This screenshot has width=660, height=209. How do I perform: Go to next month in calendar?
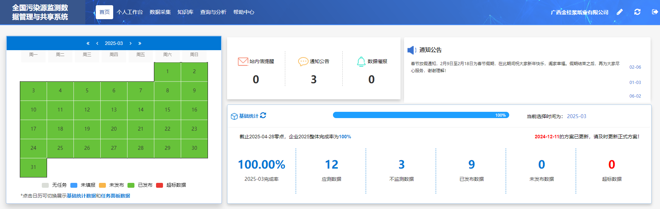131,44
